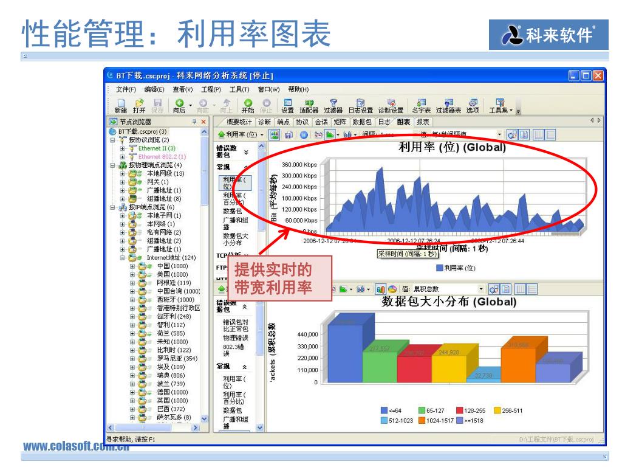622x467 pixels.
Task: Collapse lower 常规 section chevron
Action: 245,367
